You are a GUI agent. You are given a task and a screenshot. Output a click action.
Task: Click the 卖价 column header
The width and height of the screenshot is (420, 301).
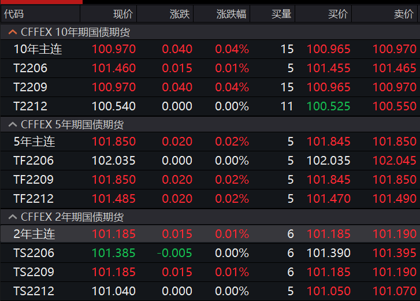pyautogui.click(x=403, y=14)
